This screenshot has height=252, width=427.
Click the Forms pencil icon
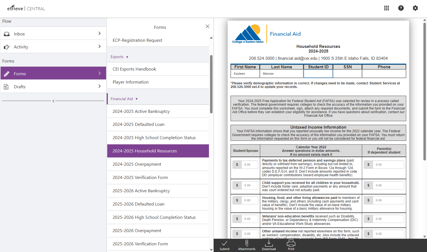(7, 74)
